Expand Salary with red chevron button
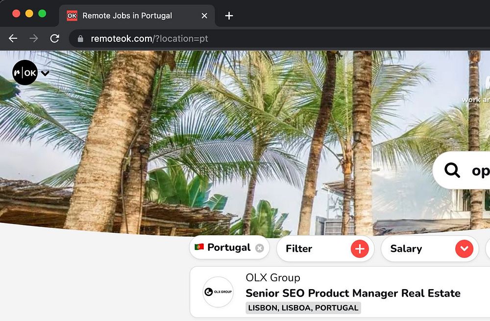The image size is (490, 321). 464,249
